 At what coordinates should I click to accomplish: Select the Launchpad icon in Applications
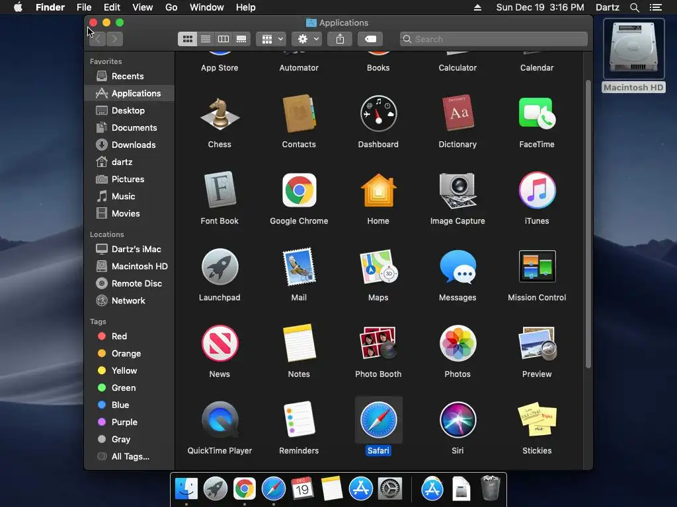coord(219,267)
